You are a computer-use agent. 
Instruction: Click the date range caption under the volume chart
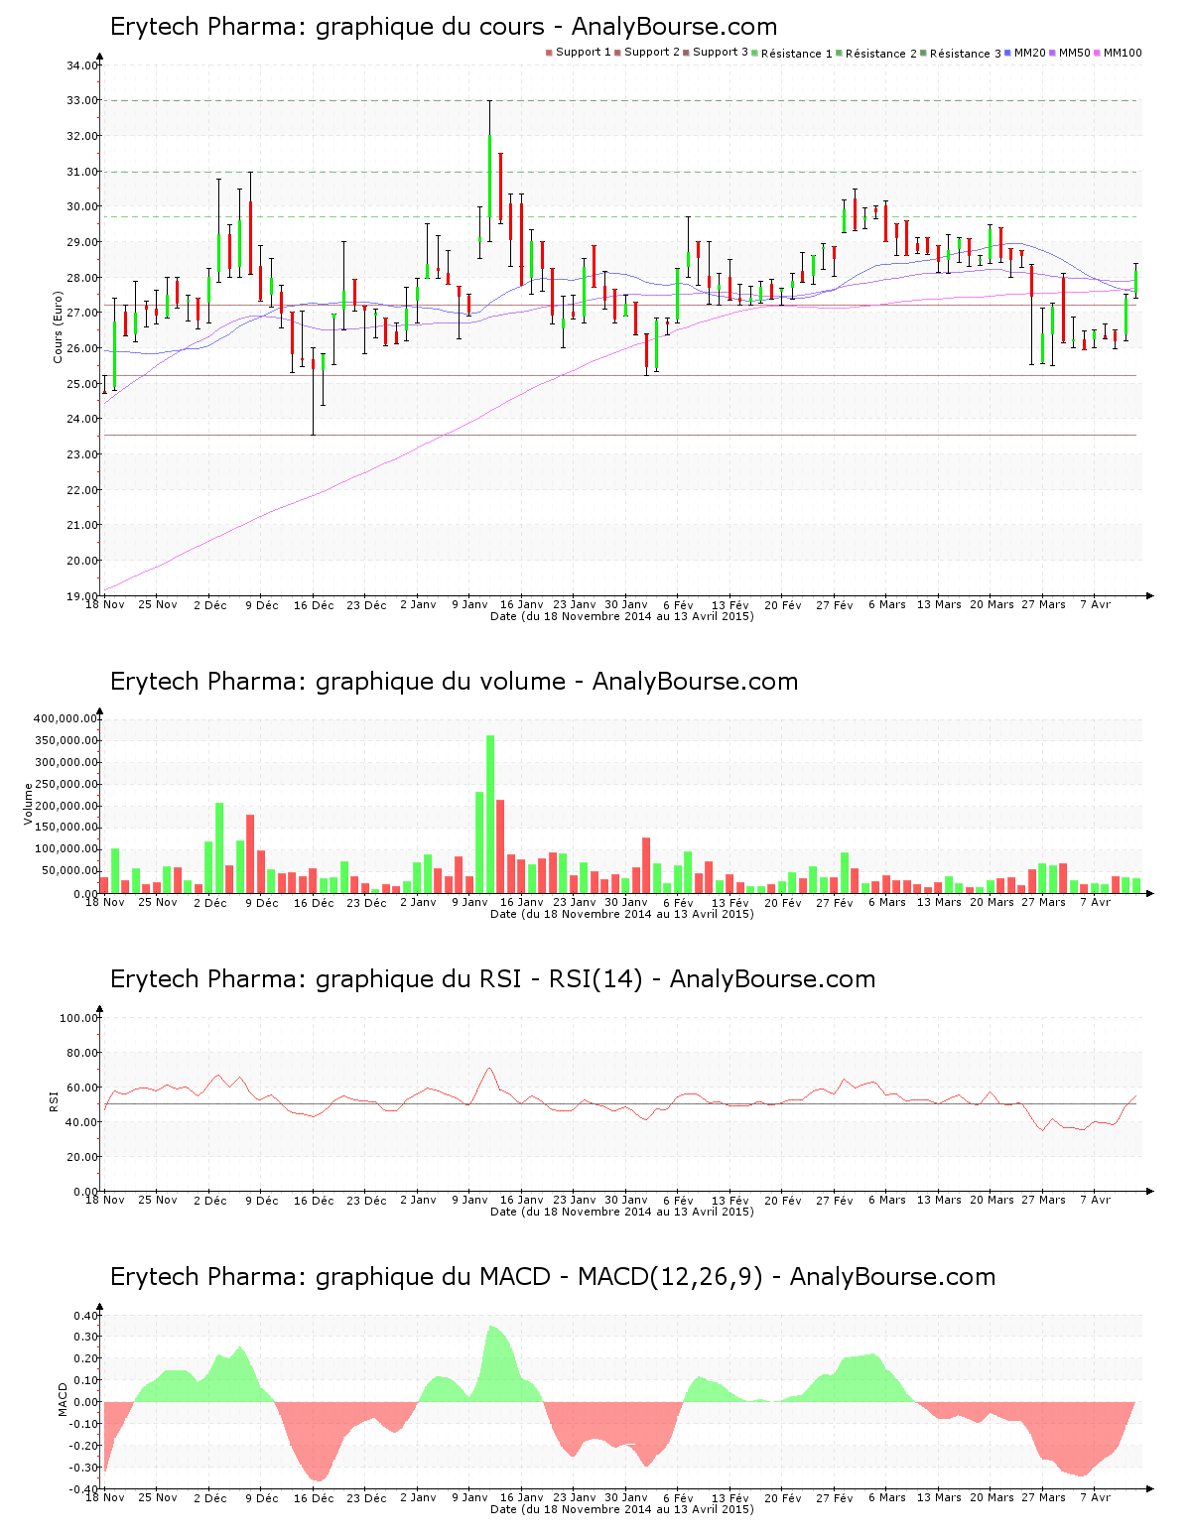[x=622, y=914]
